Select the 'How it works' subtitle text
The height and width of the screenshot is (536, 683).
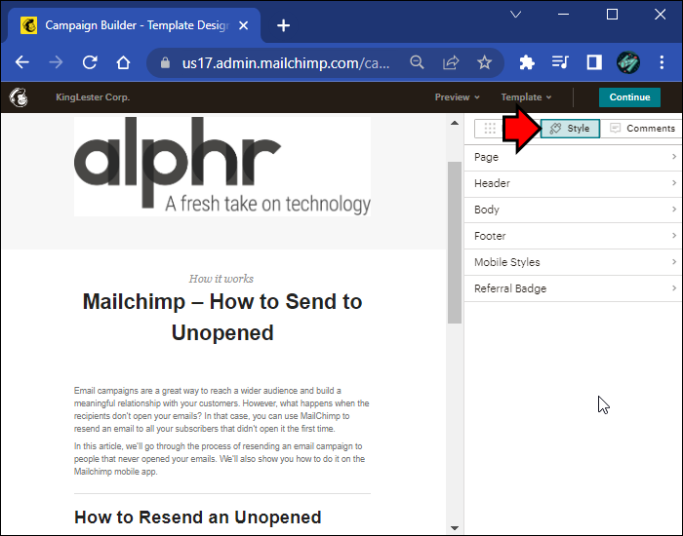(221, 279)
